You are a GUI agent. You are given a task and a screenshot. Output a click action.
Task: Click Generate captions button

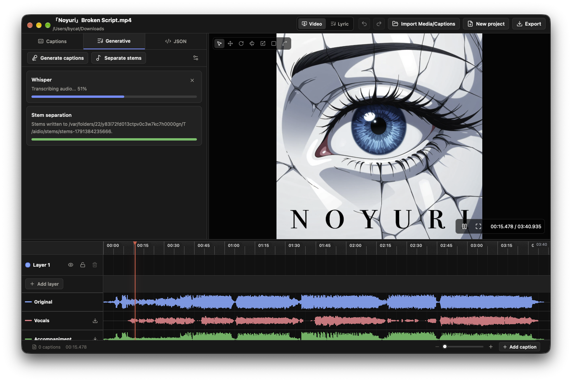tap(58, 58)
